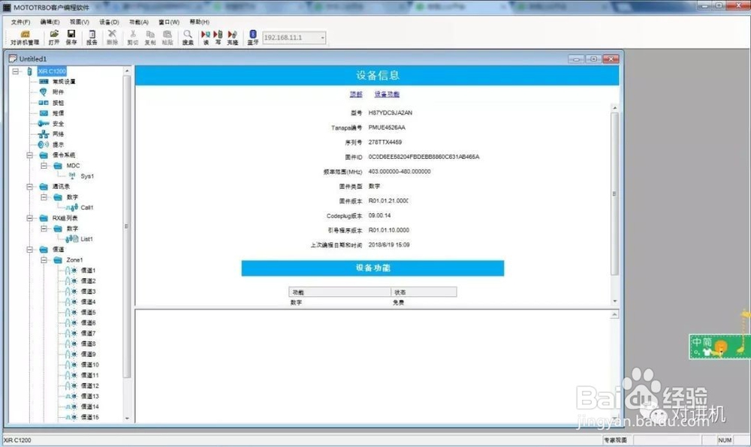Image resolution: width=751 pixels, height=447 pixels.
Task: Click the 蓝牙 Bluetooth toolbar icon
Action: (x=253, y=37)
